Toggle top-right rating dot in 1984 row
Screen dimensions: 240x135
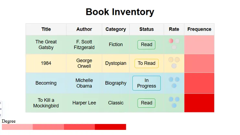click(x=177, y=60)
